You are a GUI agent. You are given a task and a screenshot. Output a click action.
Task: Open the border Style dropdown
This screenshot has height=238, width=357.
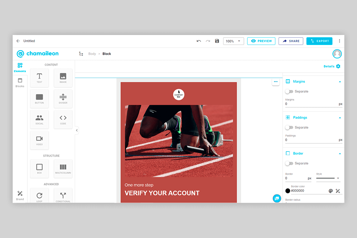(328, 178)
